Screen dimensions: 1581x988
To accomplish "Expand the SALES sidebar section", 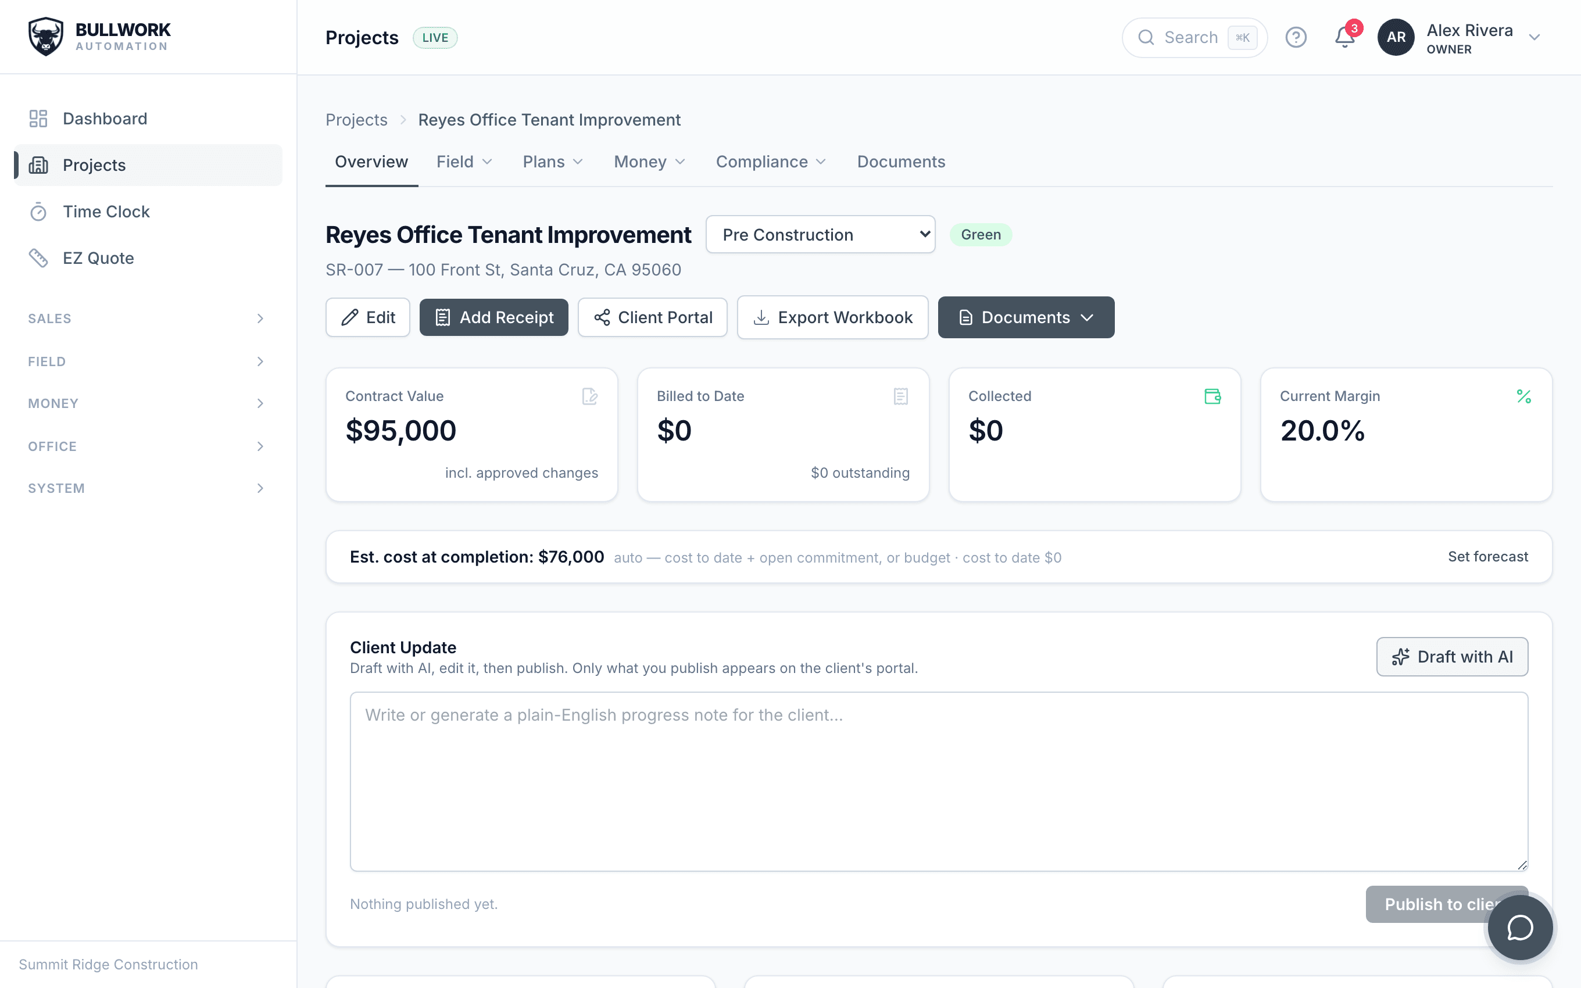I will point(148,318).
